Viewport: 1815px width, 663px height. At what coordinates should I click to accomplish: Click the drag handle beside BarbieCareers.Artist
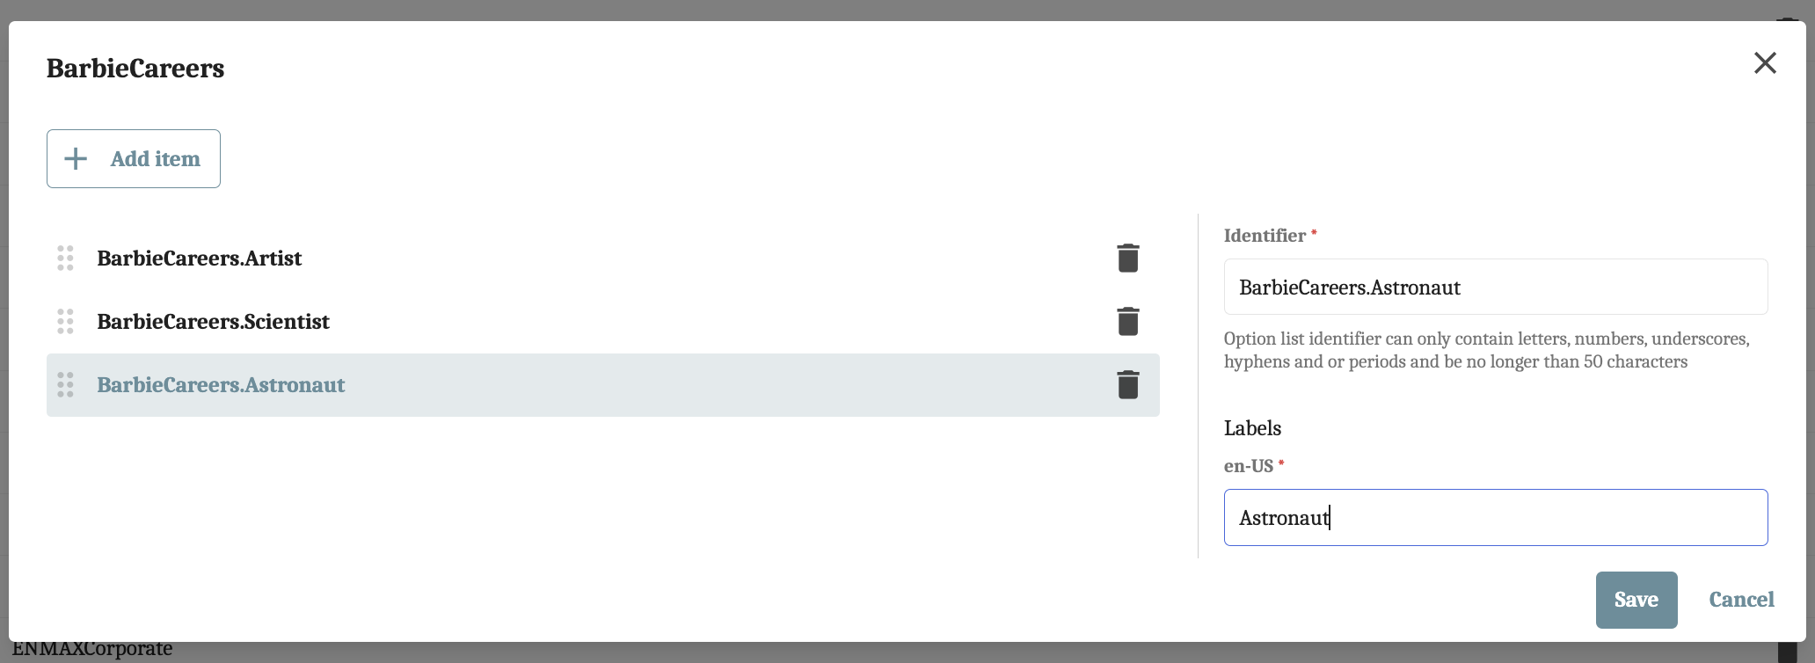pos(64,258)
